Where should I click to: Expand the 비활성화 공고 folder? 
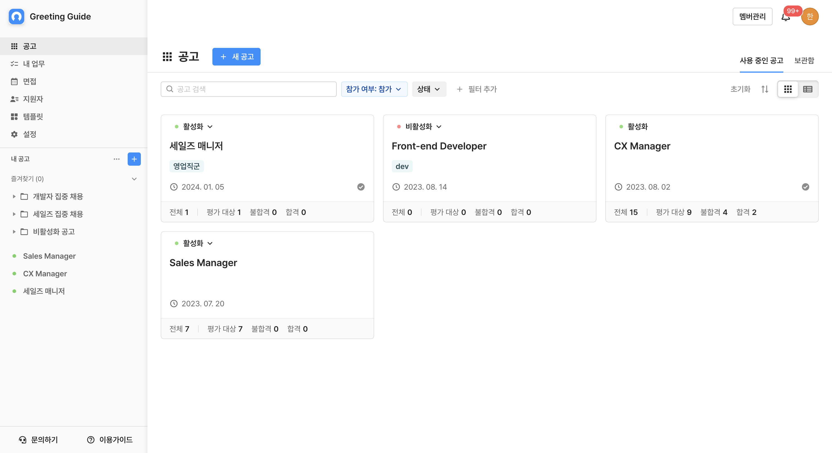14,232
